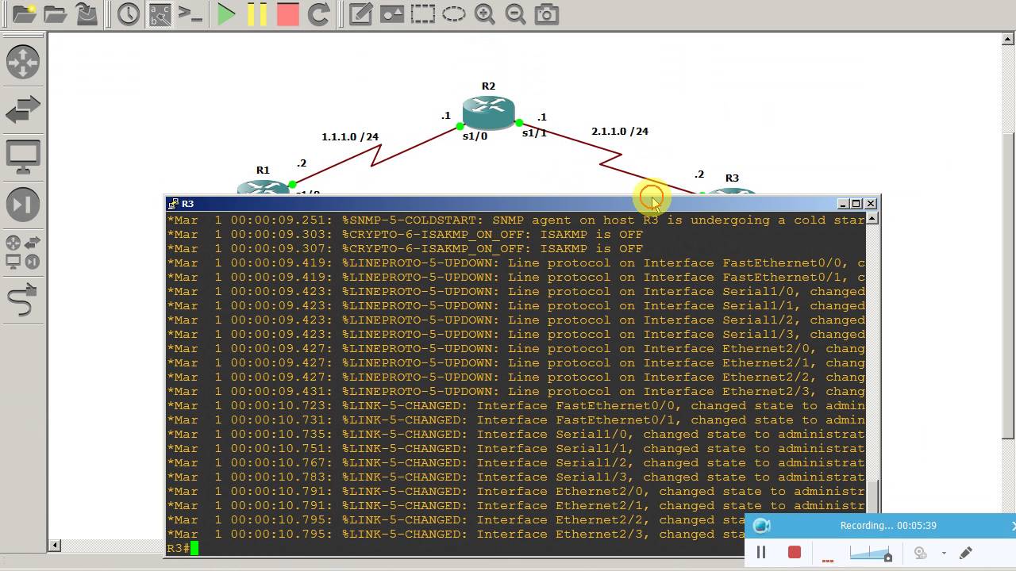Start all devices with green play

[226, 13]
